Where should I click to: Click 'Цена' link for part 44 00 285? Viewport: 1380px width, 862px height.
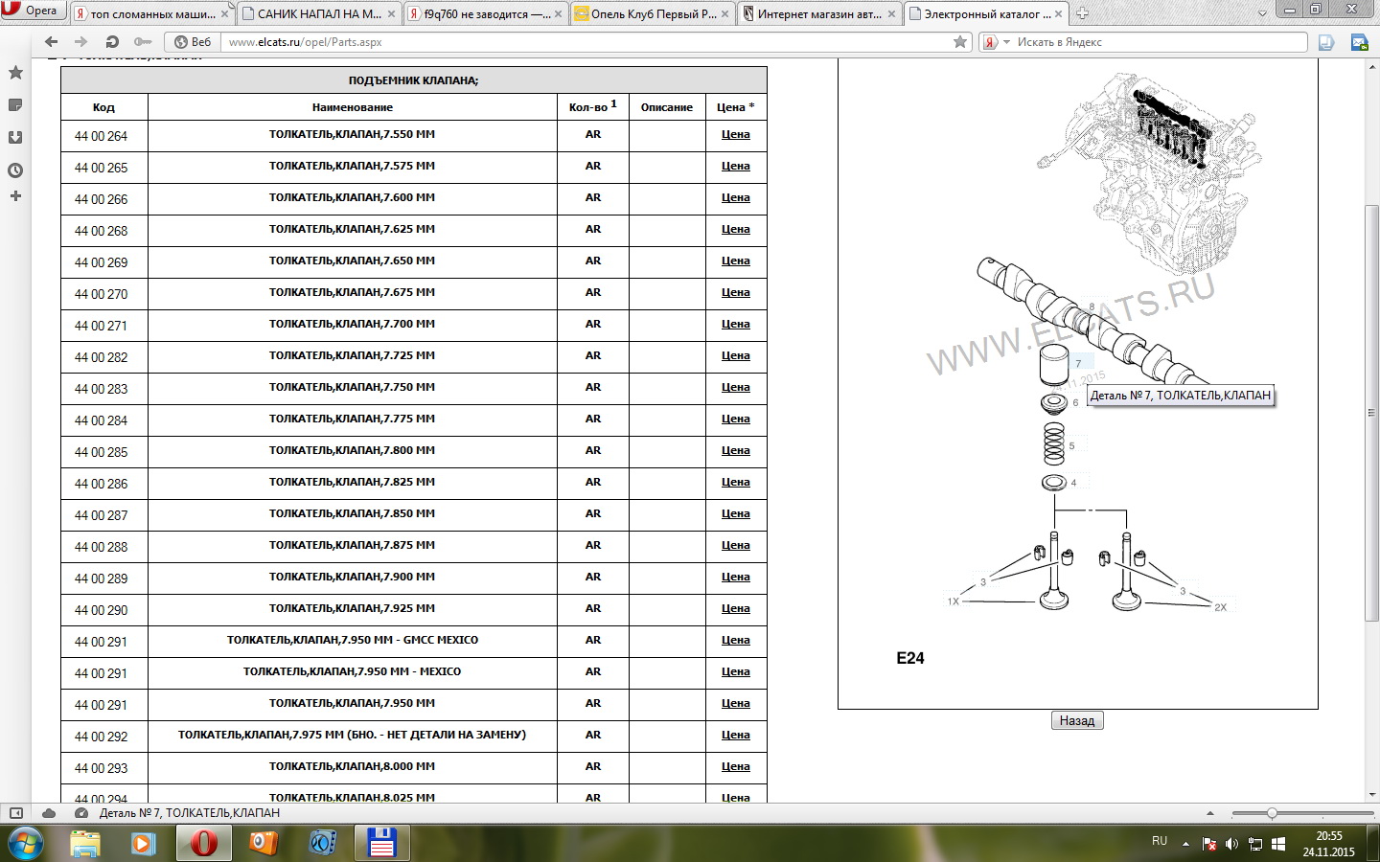pos(735,451)
